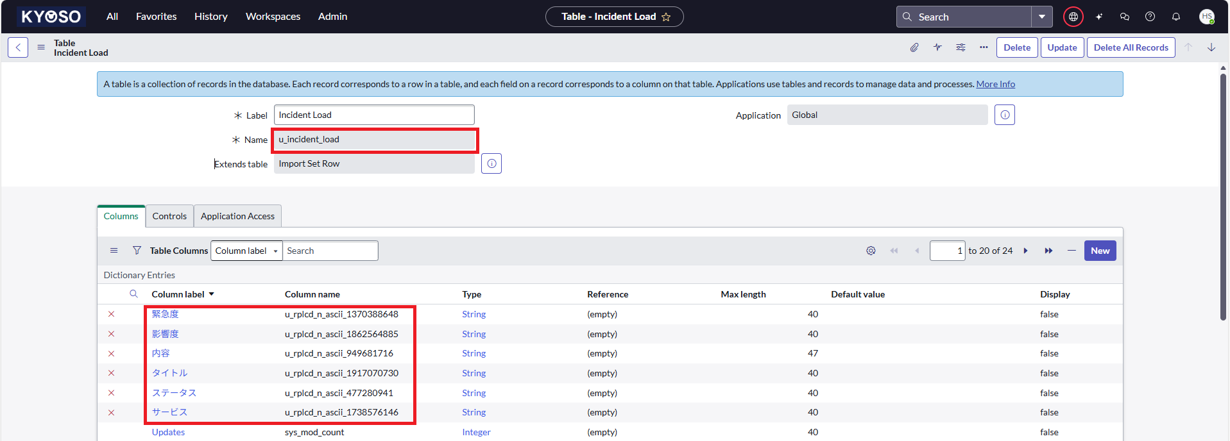Click the globe scope selector icon
The image size is (1230, 441).
(x=1073, y=17)
